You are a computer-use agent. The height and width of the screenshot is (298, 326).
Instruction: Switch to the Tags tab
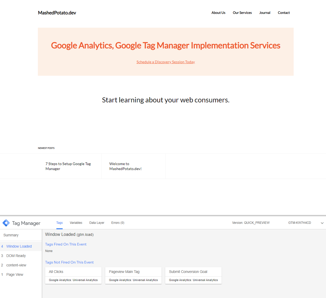[60, 223]
